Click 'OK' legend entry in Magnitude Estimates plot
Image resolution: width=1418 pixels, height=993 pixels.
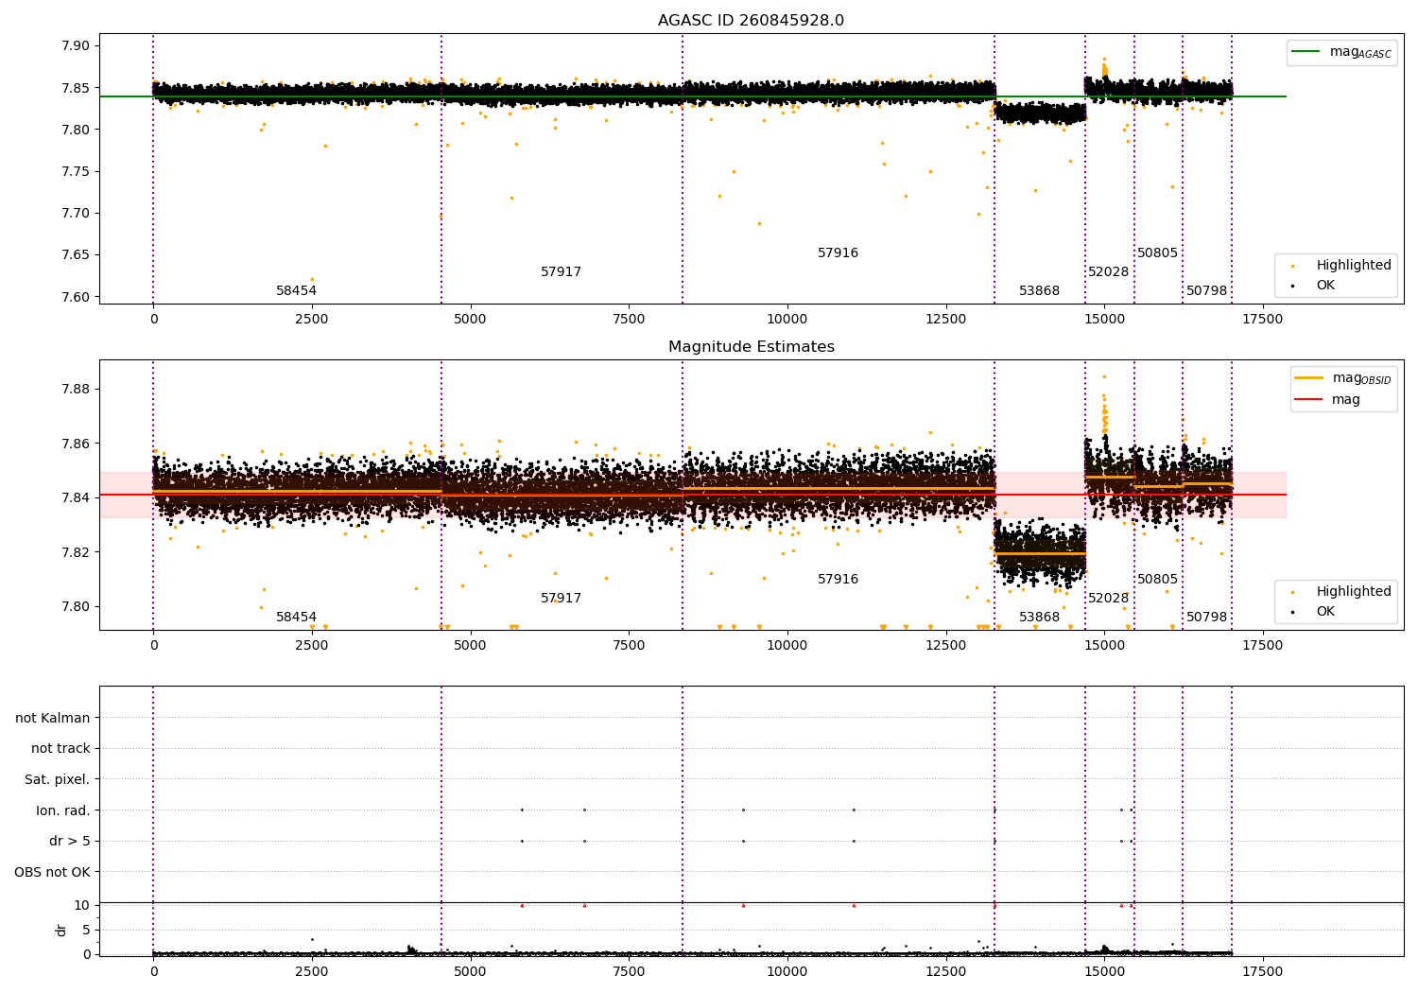click(x=1312, y=611)
